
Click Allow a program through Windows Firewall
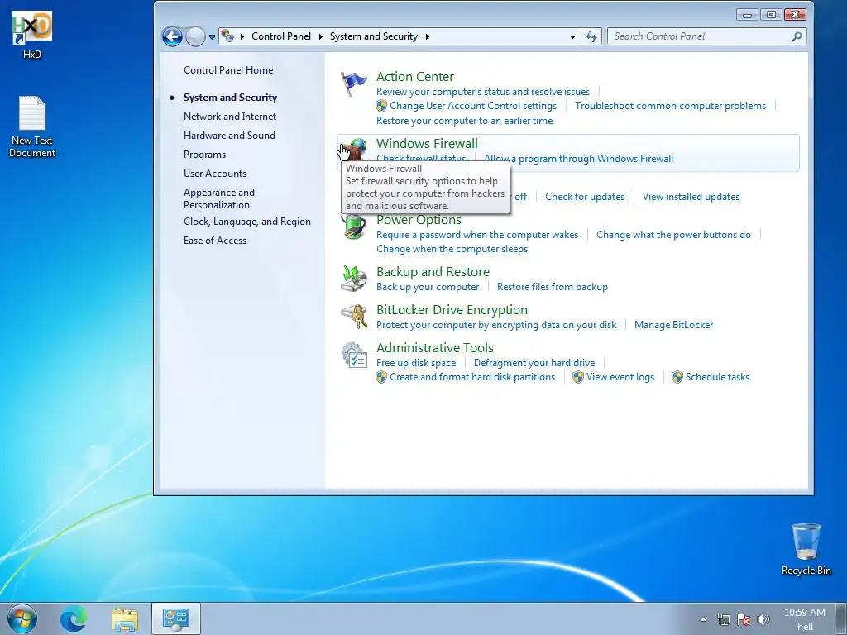(578, 159)
